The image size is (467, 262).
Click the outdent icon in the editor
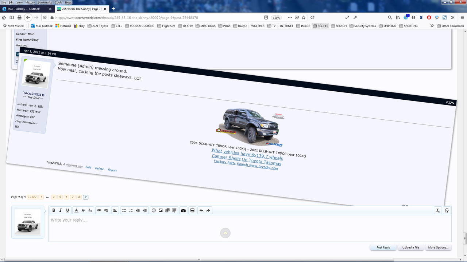tap(138, 210)
